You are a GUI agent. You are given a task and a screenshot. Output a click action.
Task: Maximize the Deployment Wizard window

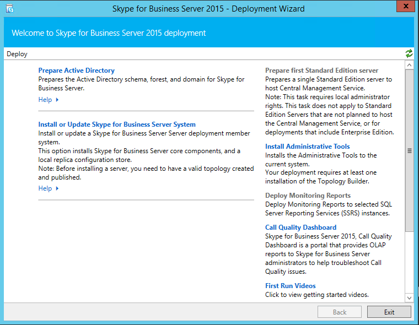[386, 7]
